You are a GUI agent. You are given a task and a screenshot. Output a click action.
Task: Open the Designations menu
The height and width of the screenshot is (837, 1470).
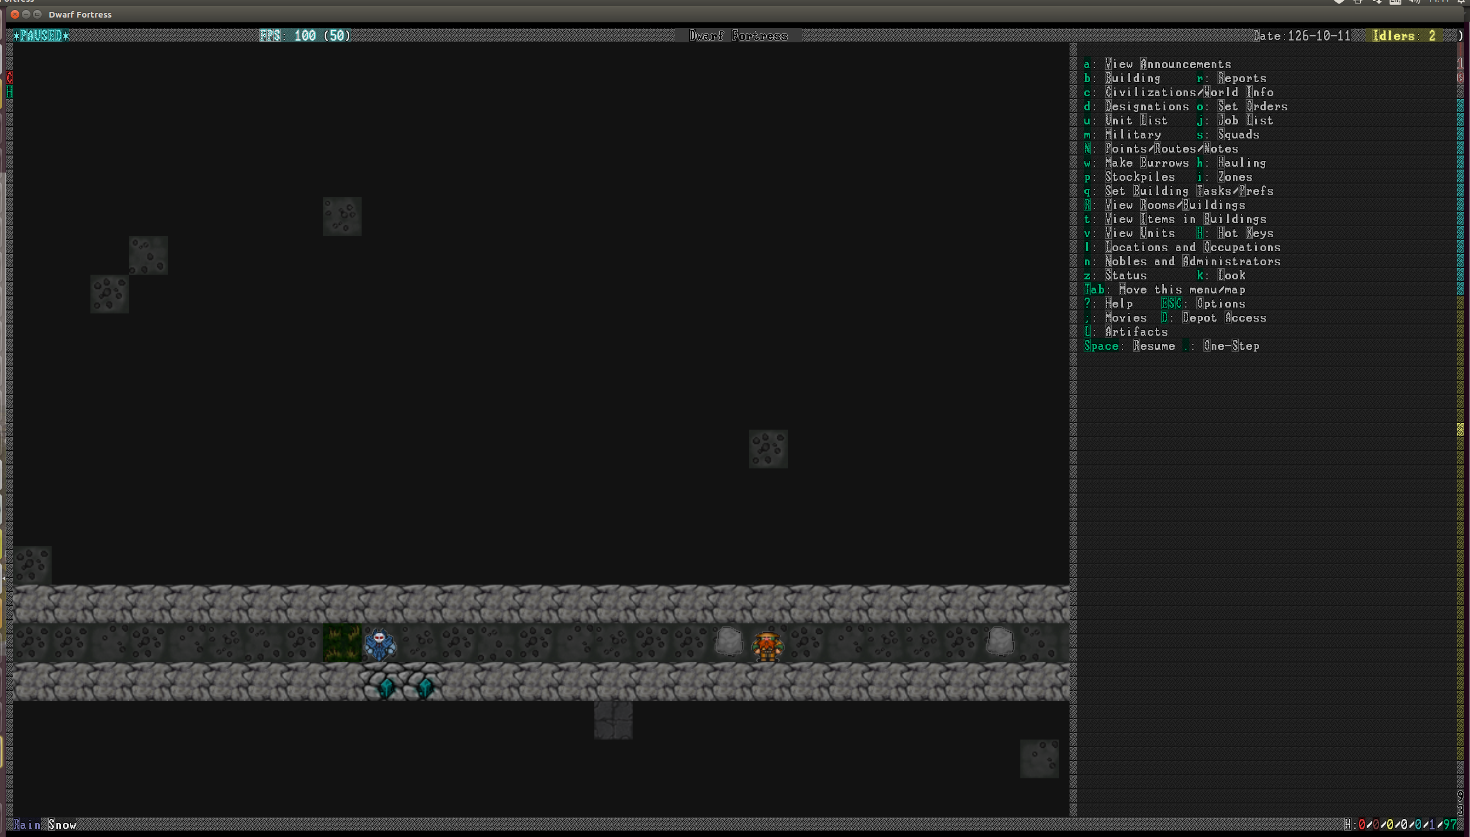[x=1136, y=106]
